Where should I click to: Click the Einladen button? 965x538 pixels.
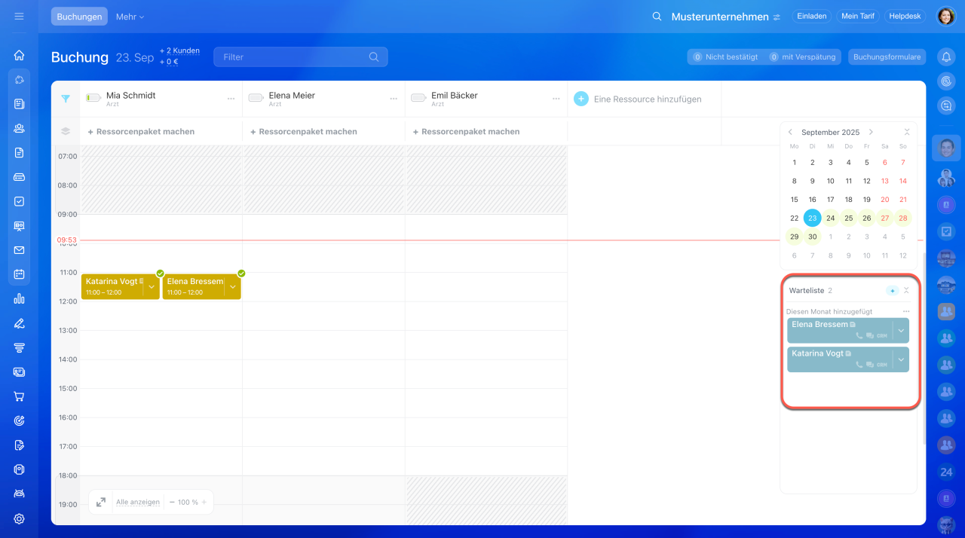[812, 16]
